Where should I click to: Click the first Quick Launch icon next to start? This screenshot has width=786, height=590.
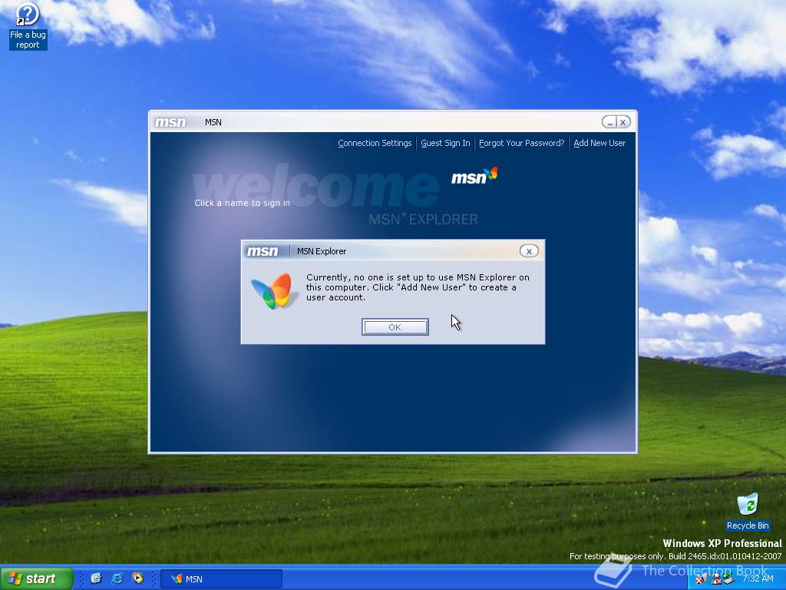pyautogui.click(x=96, y=578)
